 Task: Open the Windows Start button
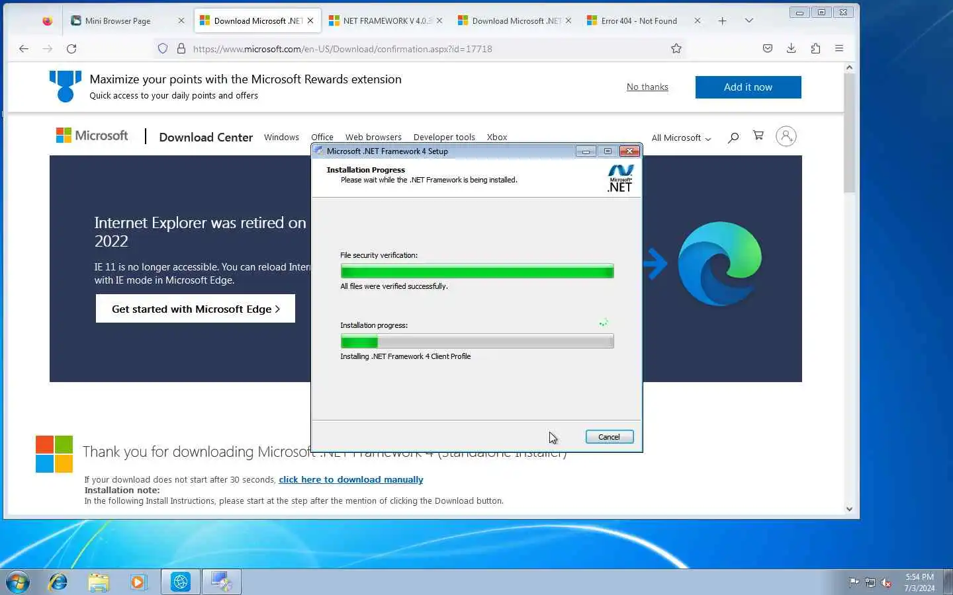point(18,582)
